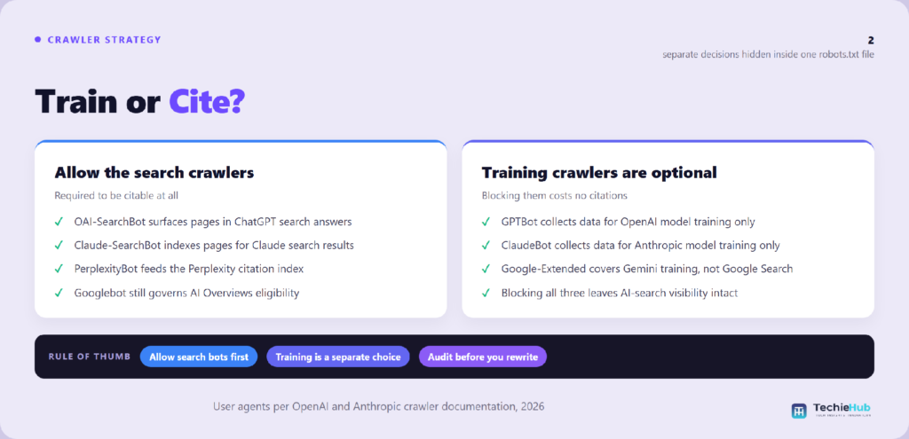909x439 pixels.
Task: Click the user agents documentation footnote
Action: (x=378, y=406)
